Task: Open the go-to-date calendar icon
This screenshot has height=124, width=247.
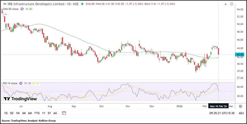Action: click(x=64, y=113)
